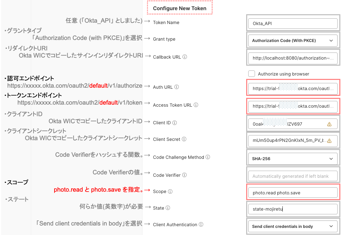Click the Callback URL label text

167,57
